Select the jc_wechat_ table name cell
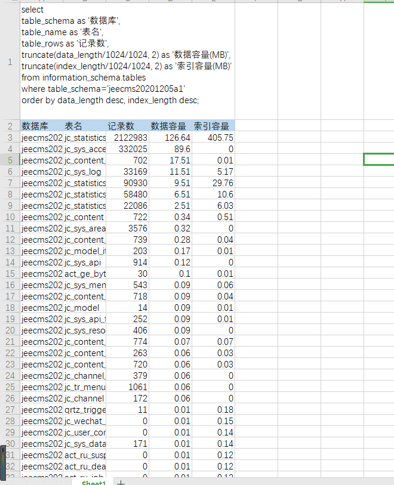Image resolution: width=394 pixels, height=485 pixels. pyautogui.click(x=85, y=421)
